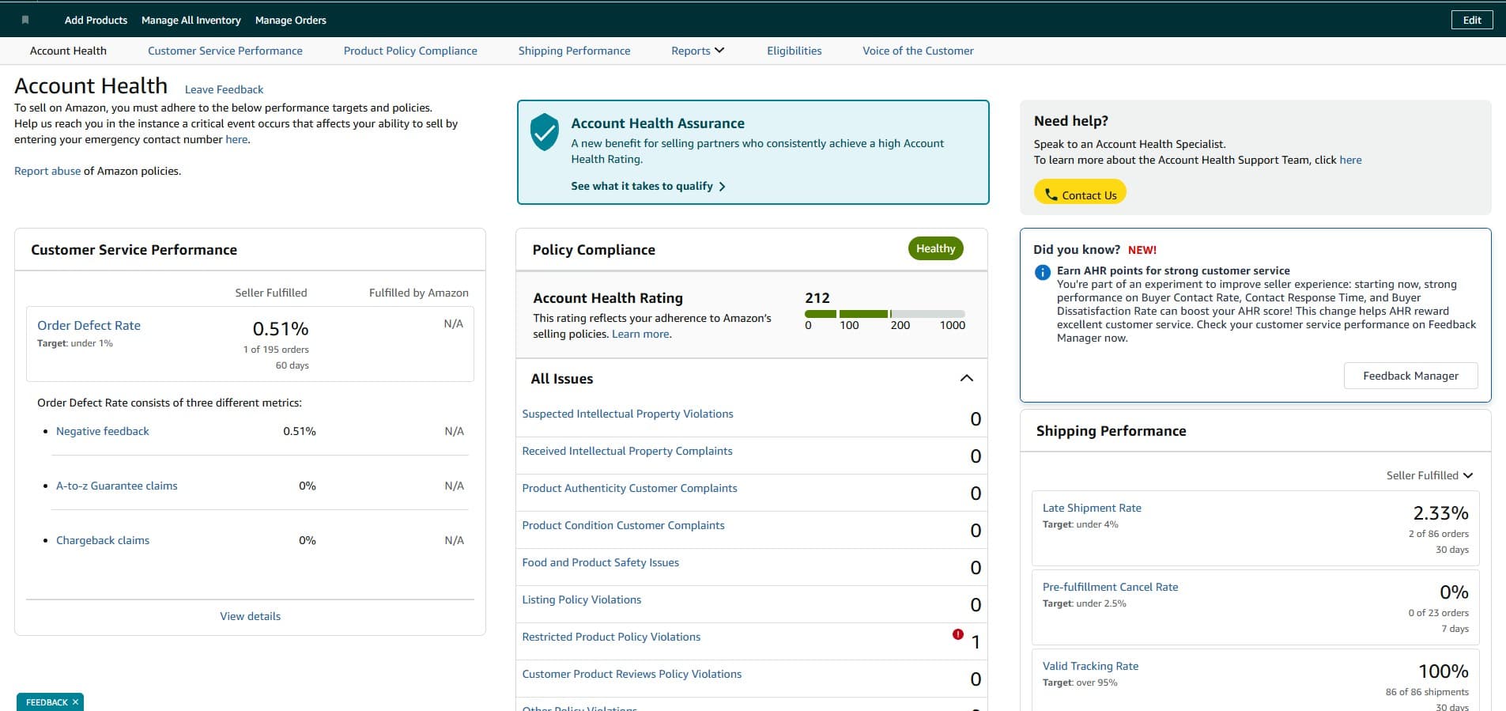Switch to Product Policy Compliance tab

[410, 51]
